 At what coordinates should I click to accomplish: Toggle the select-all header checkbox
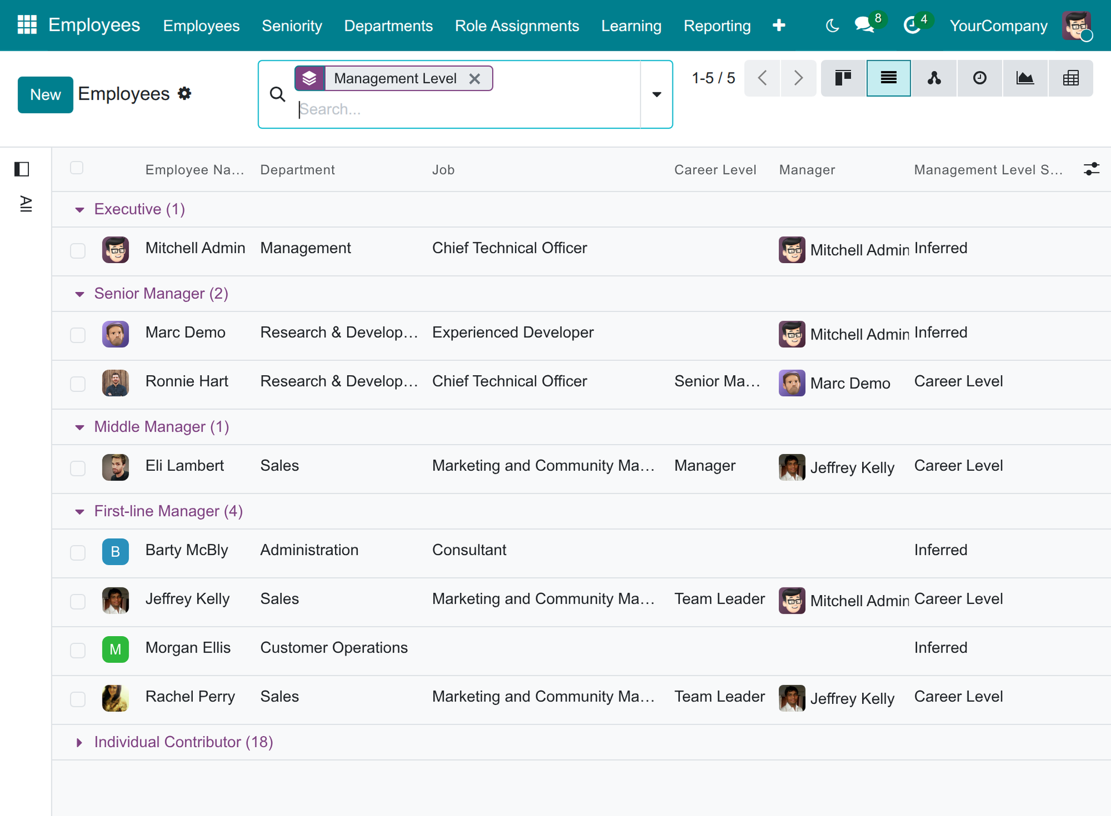pos(76,168)
